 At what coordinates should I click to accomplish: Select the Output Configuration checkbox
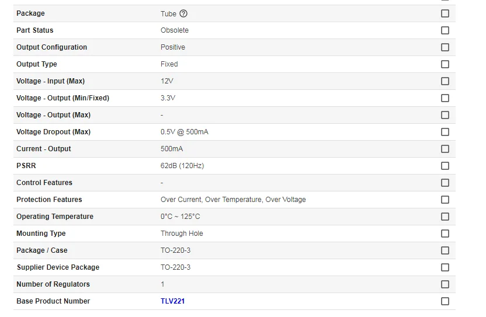pos(445,47)
